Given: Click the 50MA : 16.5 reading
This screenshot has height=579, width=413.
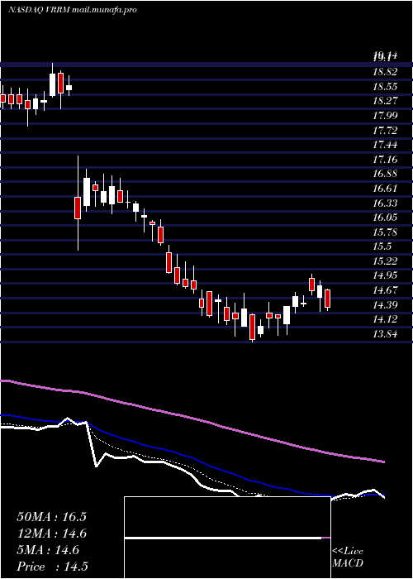Looking at the screenshot, I should (x=51, y=517).
